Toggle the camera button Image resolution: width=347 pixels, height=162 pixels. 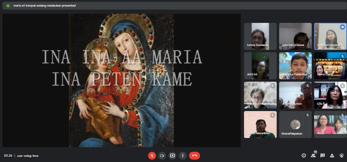point(162,156)
